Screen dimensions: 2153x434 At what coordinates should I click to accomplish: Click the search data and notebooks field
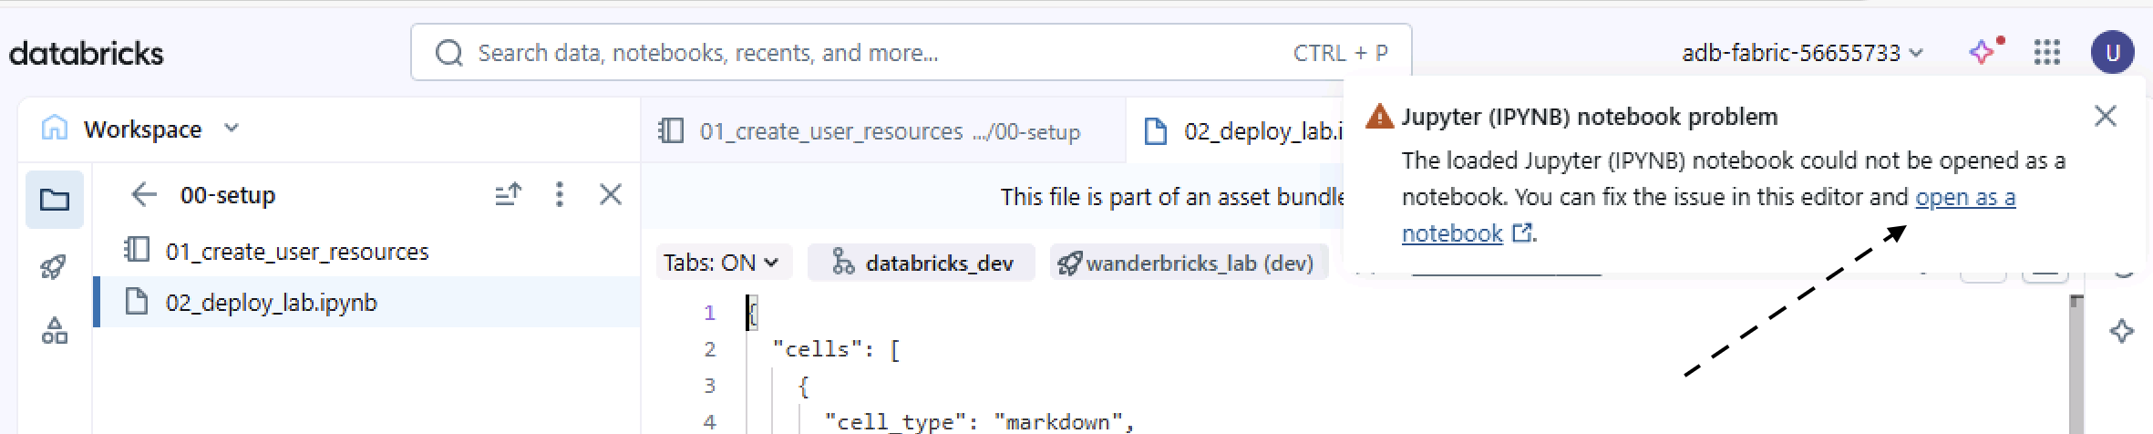tap(912, 53)
